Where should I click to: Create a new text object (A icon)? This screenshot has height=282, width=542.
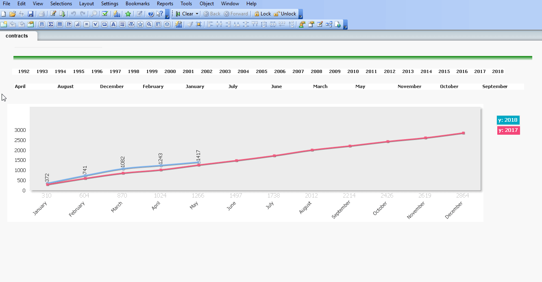click(113, 24)
